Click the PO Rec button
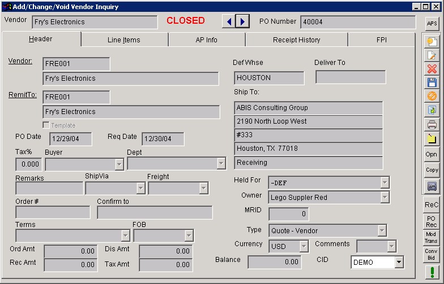This screenshot has height=284, width=444. [432, 221]
